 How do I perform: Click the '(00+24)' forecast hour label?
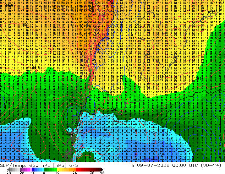[212, 165]
